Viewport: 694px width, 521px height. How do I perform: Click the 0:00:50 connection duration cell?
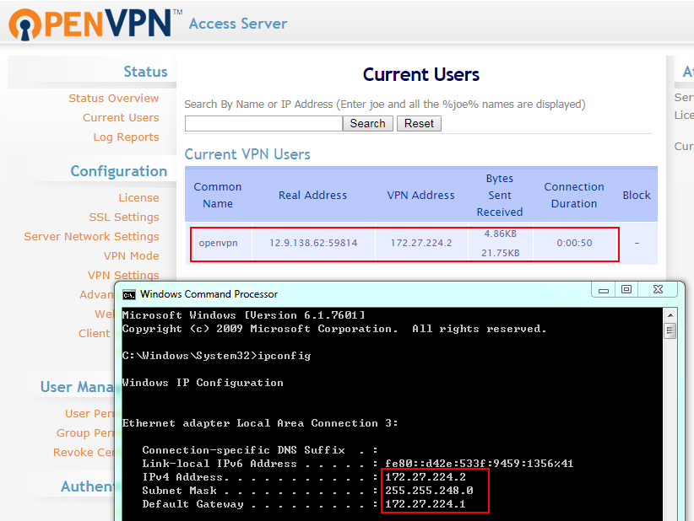574,243
